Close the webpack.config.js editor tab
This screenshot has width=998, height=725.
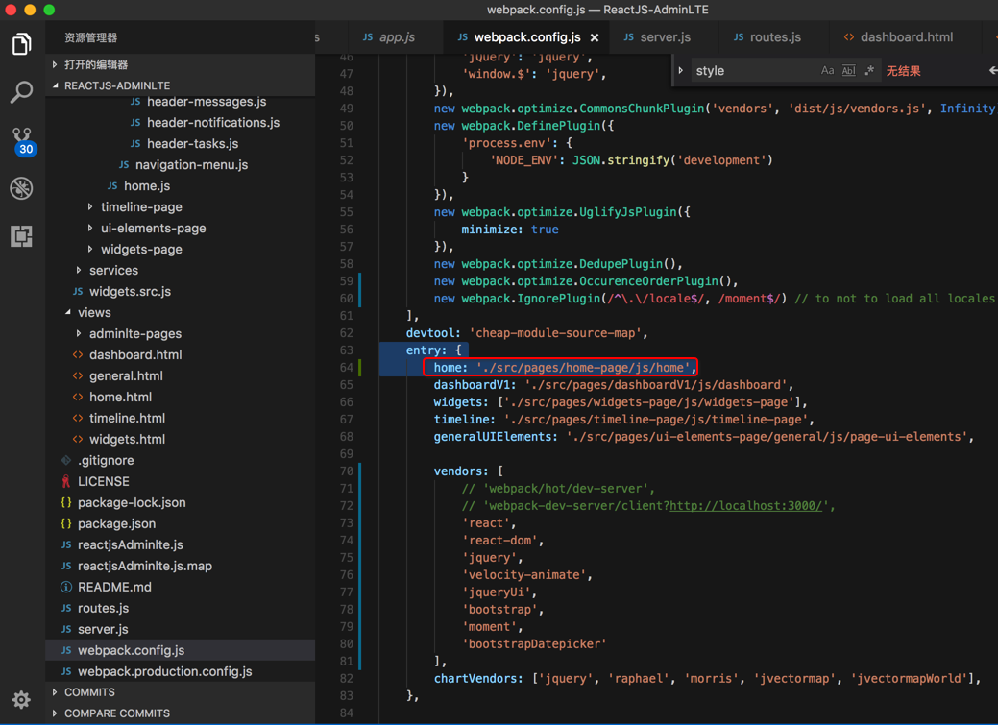(x=595, y=37)
